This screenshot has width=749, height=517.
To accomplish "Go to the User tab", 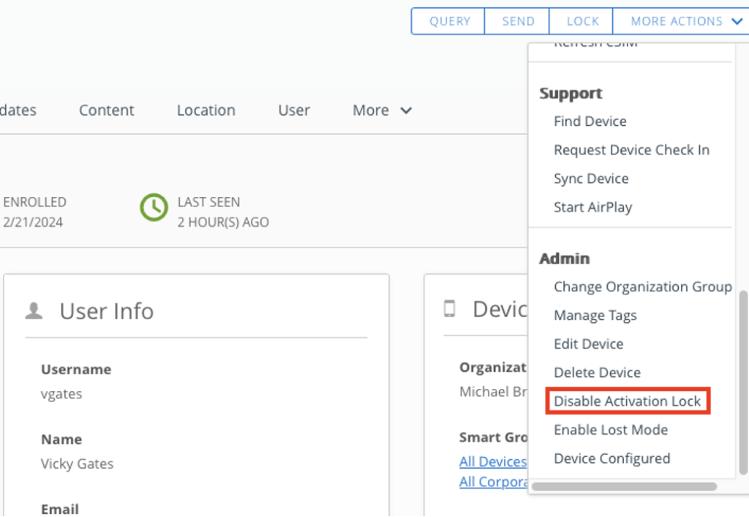I will [x=294, y=111].
